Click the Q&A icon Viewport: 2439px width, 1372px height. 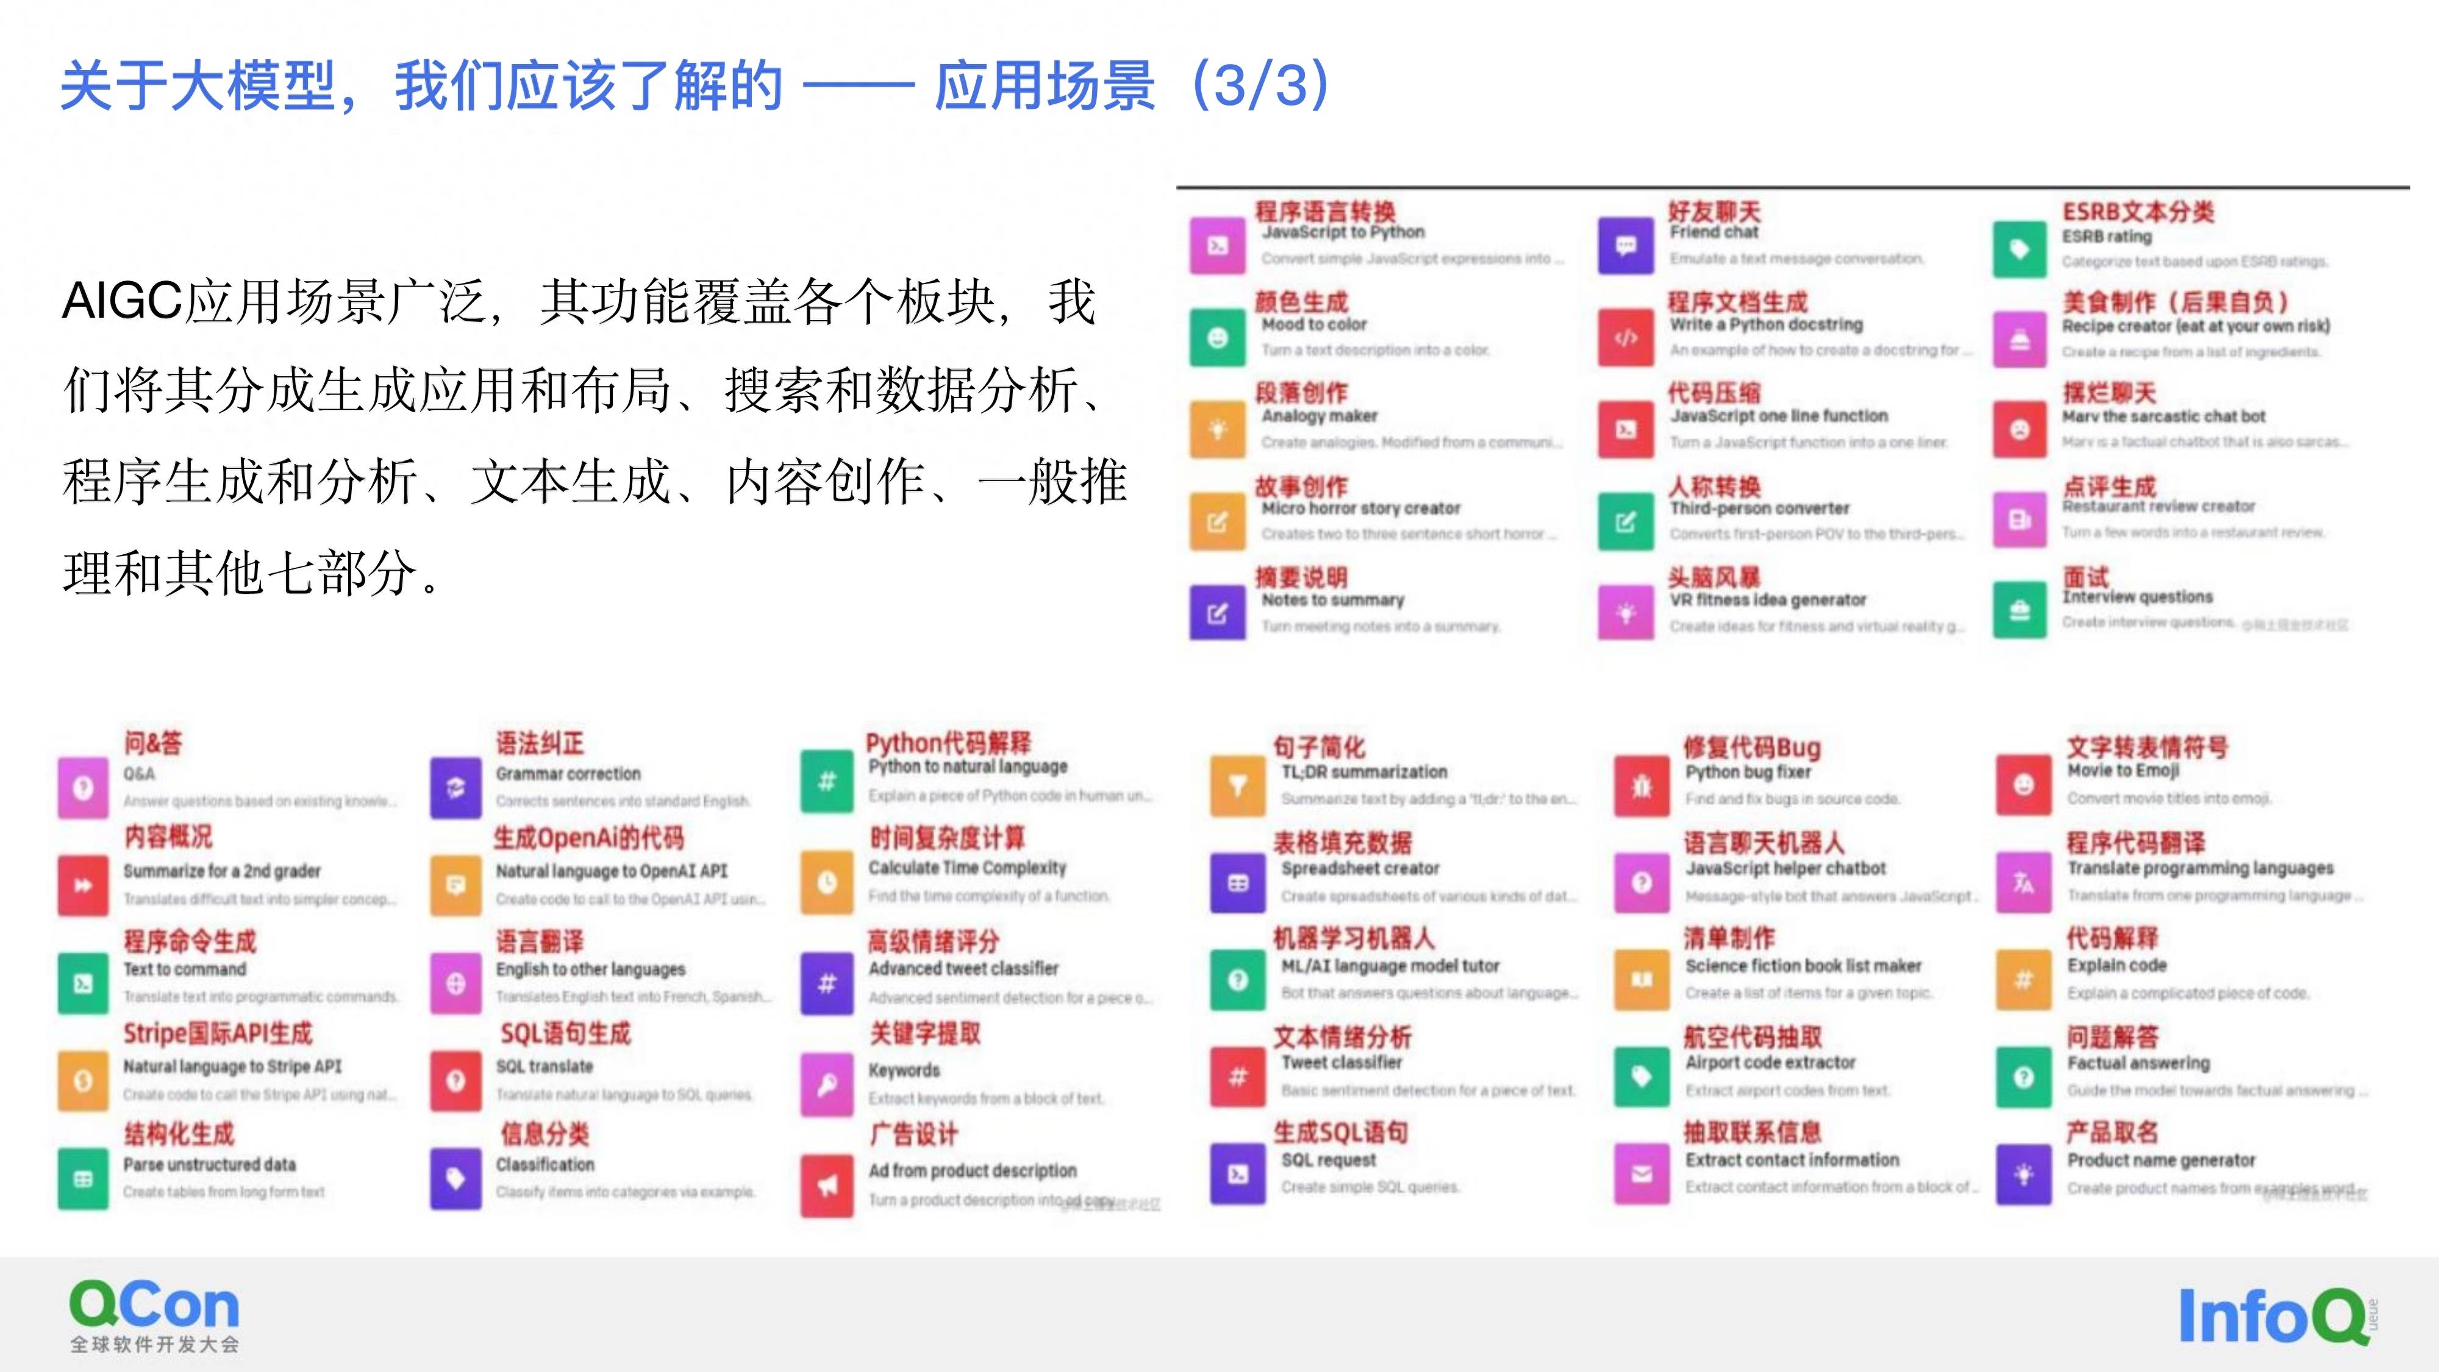pos(84,788)
